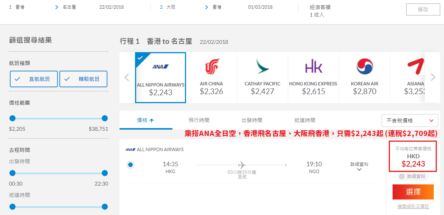Select the All Nippon Airways airline card

161,77
